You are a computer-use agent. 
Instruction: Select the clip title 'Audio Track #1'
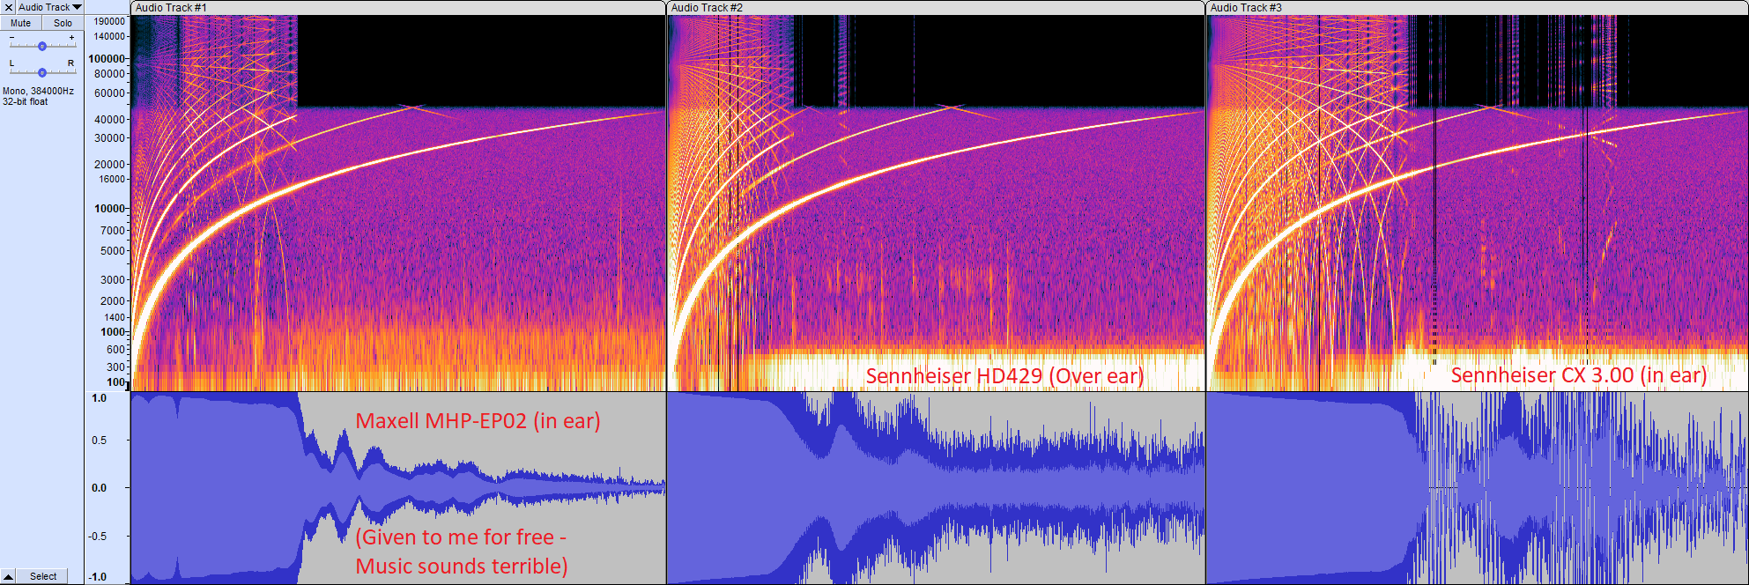[x=171, y=8]
